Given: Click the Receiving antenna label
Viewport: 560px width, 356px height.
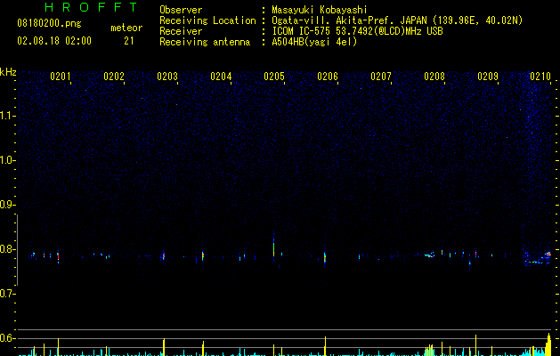Looking at the screenshot, I should (x=205, y=42).
